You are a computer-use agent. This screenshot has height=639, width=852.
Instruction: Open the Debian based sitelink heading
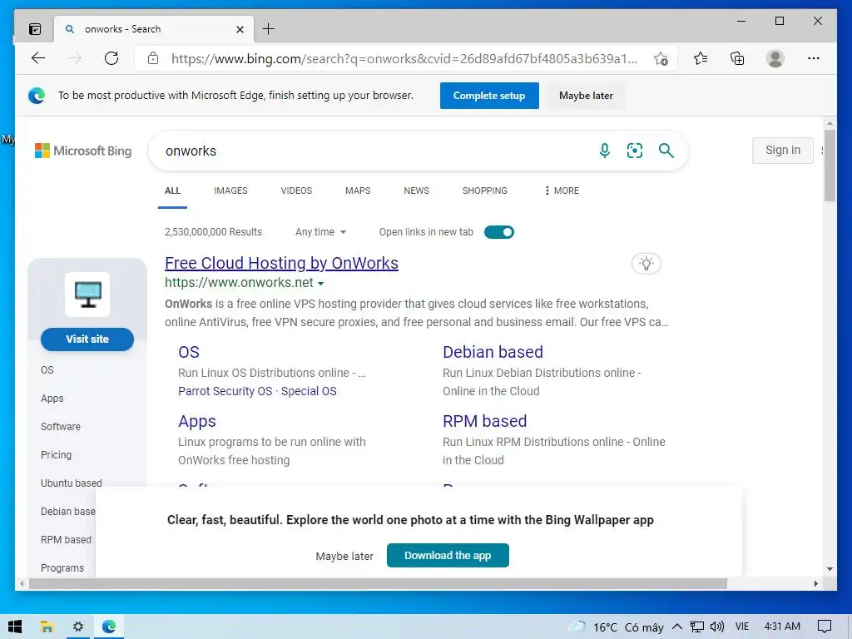click(493, 352)
